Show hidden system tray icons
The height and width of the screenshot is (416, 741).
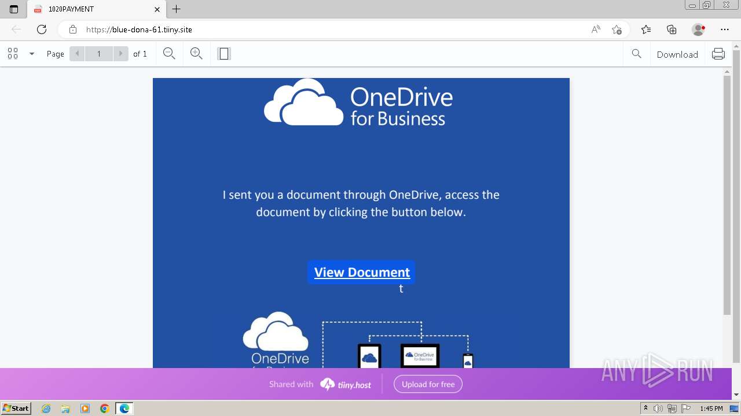(645, 408)
